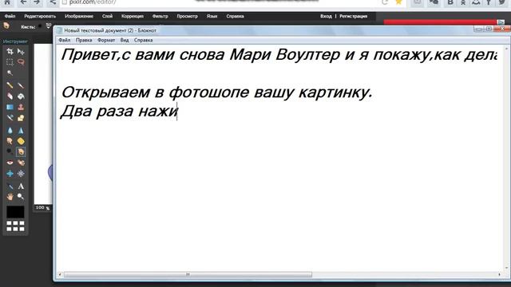Image resolution: width=511 pixels, height=287 pixels.
Task: Open Notepad Вид menu
Action: click(x=125, y=41)
